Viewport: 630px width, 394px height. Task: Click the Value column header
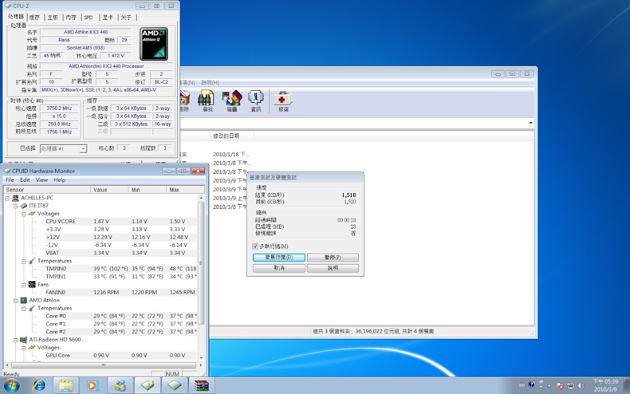pos(109,190)
